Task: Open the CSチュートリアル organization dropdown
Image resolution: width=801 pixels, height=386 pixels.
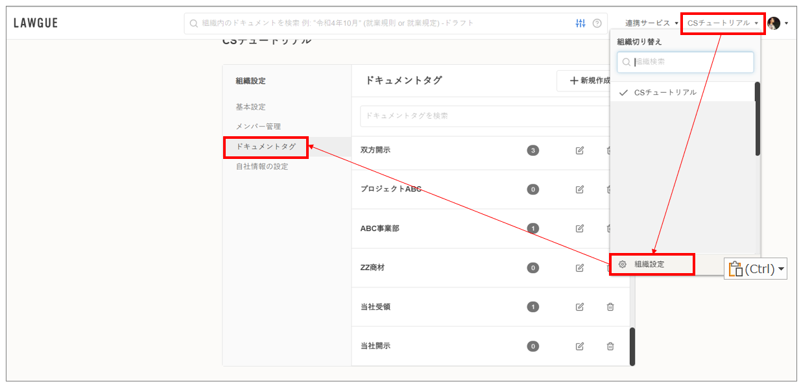Action: [722, 23]
